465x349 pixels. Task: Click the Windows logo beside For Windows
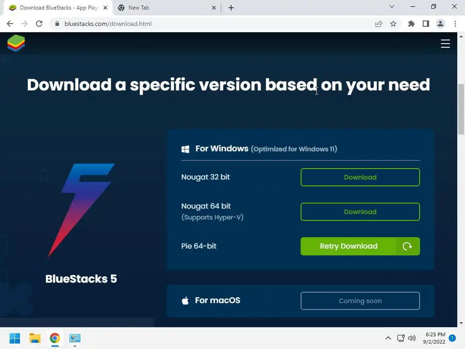pos(185,149)
